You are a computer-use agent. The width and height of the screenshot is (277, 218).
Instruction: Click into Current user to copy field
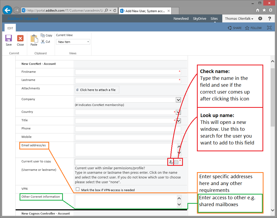(121, 162)
